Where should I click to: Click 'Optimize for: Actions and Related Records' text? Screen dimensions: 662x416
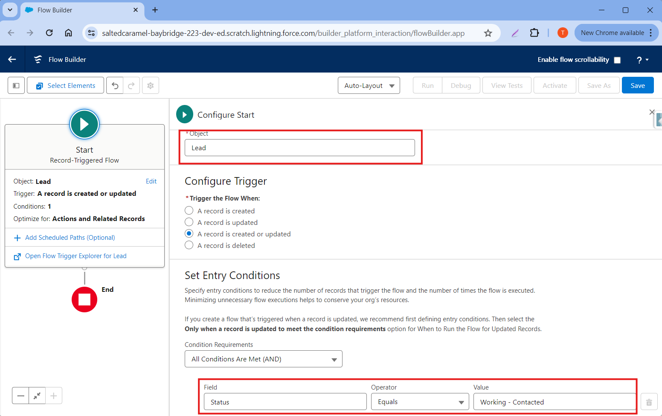(x=79, y=218)
